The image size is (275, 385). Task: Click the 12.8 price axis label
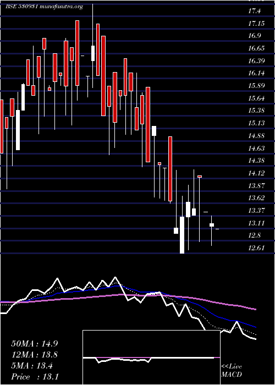(x=254, y=236)
